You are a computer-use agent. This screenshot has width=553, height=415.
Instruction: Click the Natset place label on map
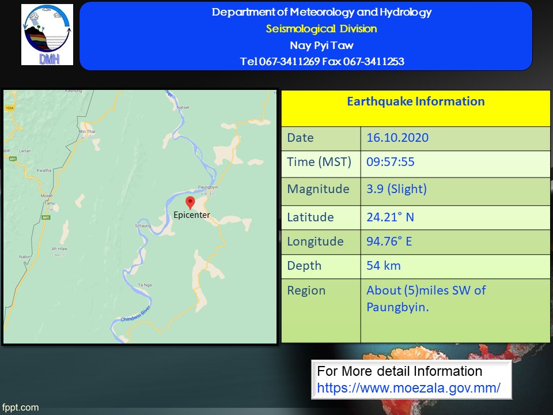click(183, 107)
